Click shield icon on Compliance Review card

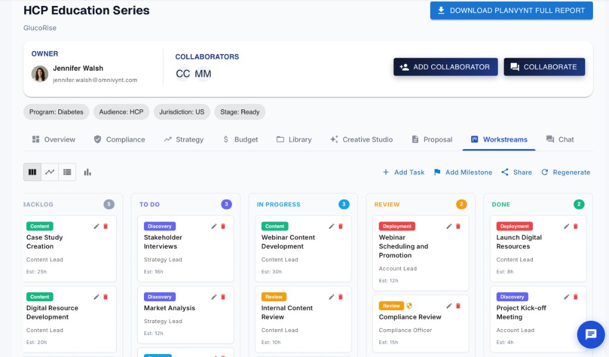coord(409,306)
